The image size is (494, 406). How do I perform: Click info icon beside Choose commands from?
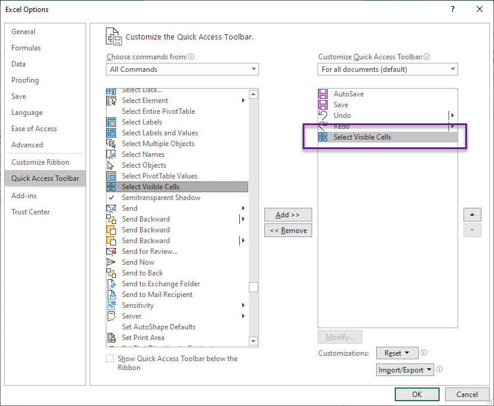tap(191, 57)
